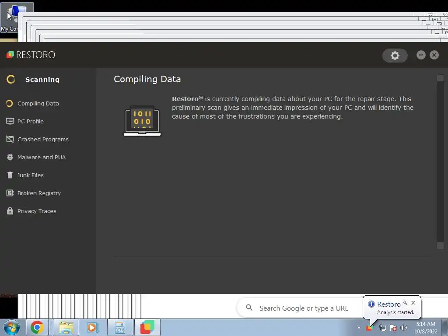Click the Privacy Traces lock icon

coord(10,211)
